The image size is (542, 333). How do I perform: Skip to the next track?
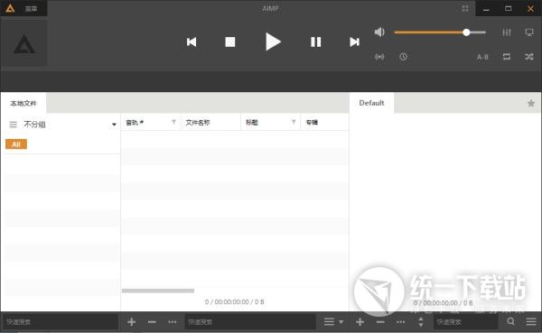[354, 42]
